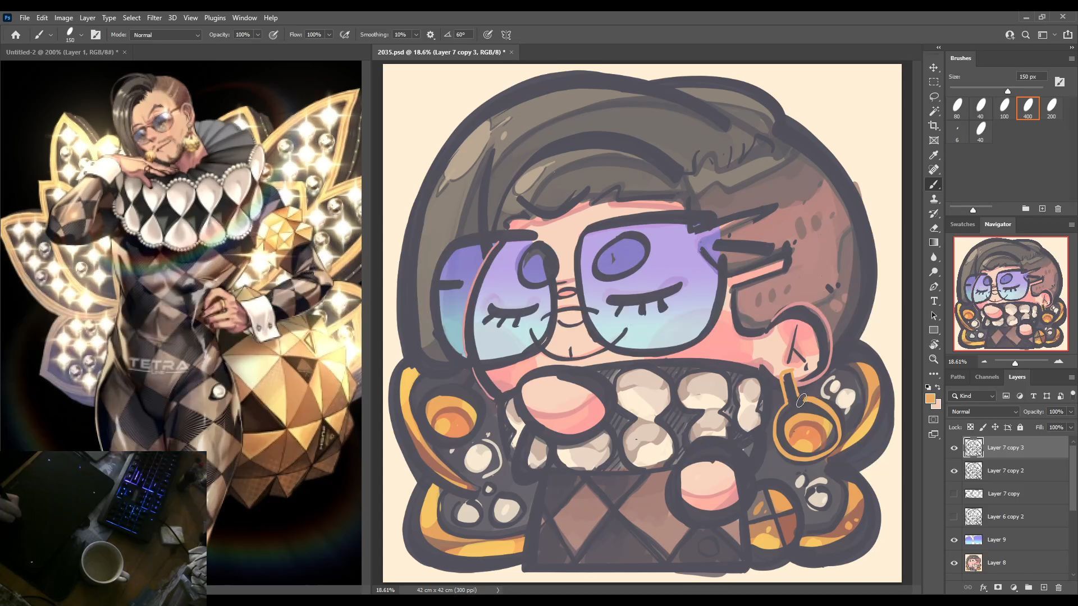Image resolution: width=1078 pixels, height=606 pixels.
Task: Open layer blend mode Normal dropdown
Action: (984, 412)
